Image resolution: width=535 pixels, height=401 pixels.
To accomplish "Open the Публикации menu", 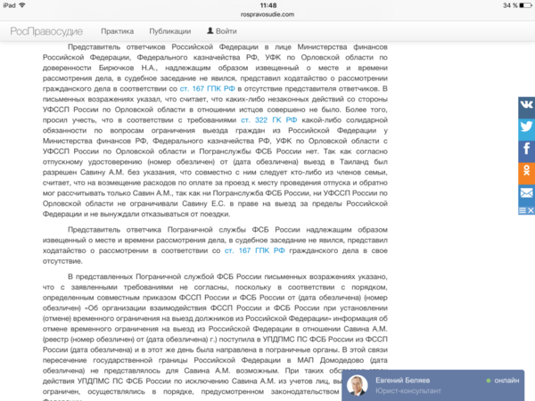I will [x=170, y=31].
